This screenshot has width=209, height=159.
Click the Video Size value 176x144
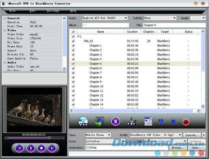pos(35,38)
